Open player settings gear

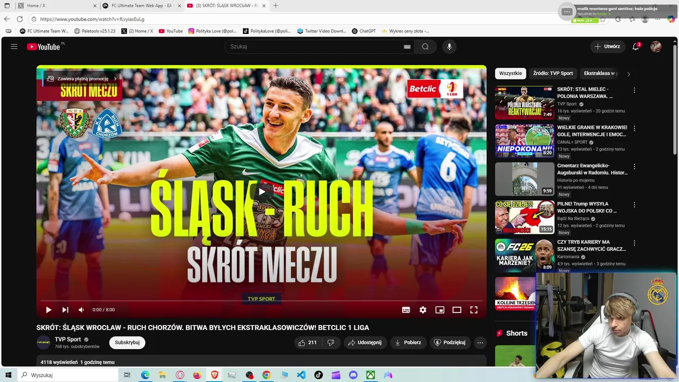tap(423, 310)
